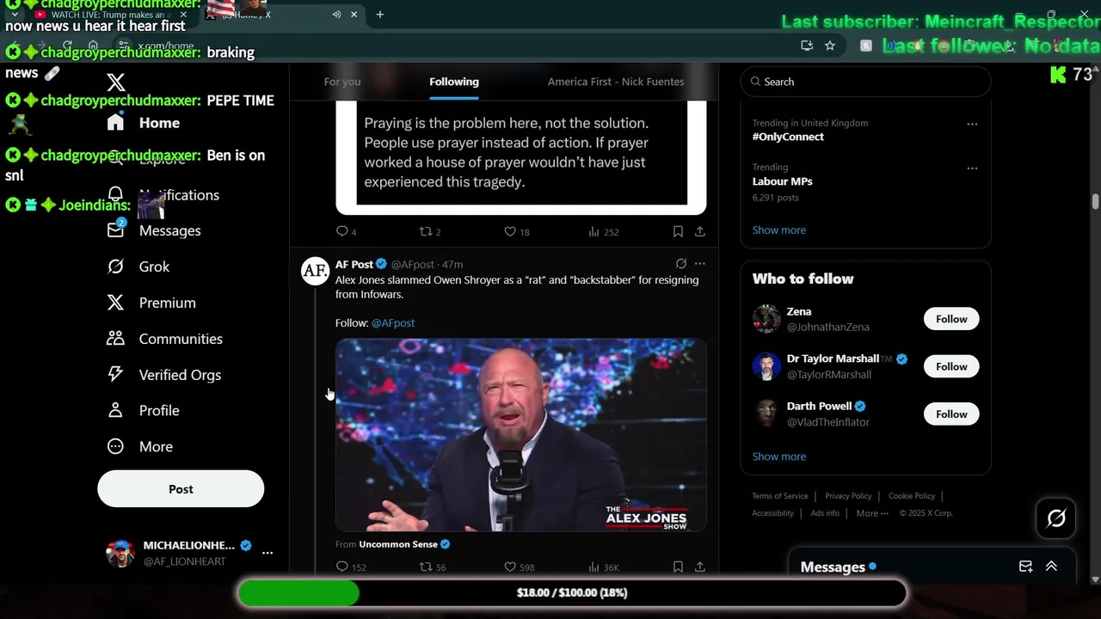This screenshot has width=1101, height=619.
Task: Click the X logo in sidebar
Action: [x=116, y=82]
